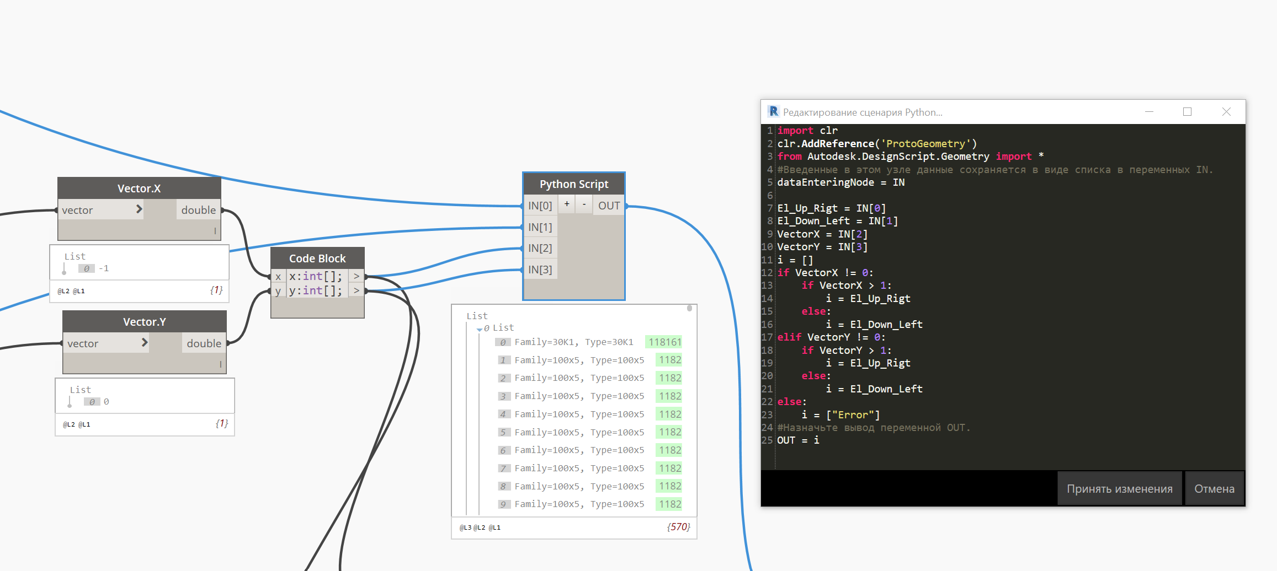Screen dimensions: 1277x571
Task: Click the vector input chevron on Vector.Y
Action: tap(145, 343)
